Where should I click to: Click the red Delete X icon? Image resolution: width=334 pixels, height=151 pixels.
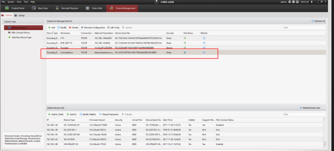point(70,28)
